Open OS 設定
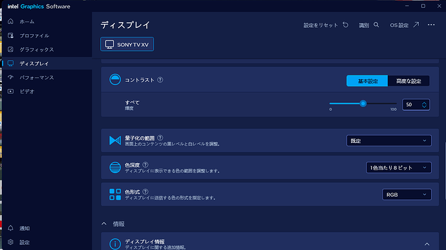446x250 pixels. point(399,25)
